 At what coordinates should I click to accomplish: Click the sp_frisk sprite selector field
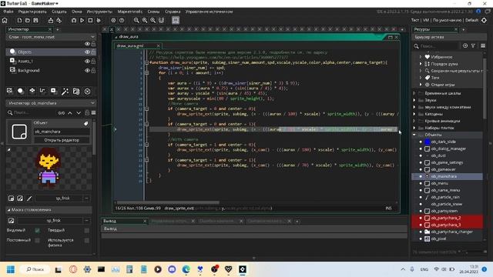tap(62, 199)
